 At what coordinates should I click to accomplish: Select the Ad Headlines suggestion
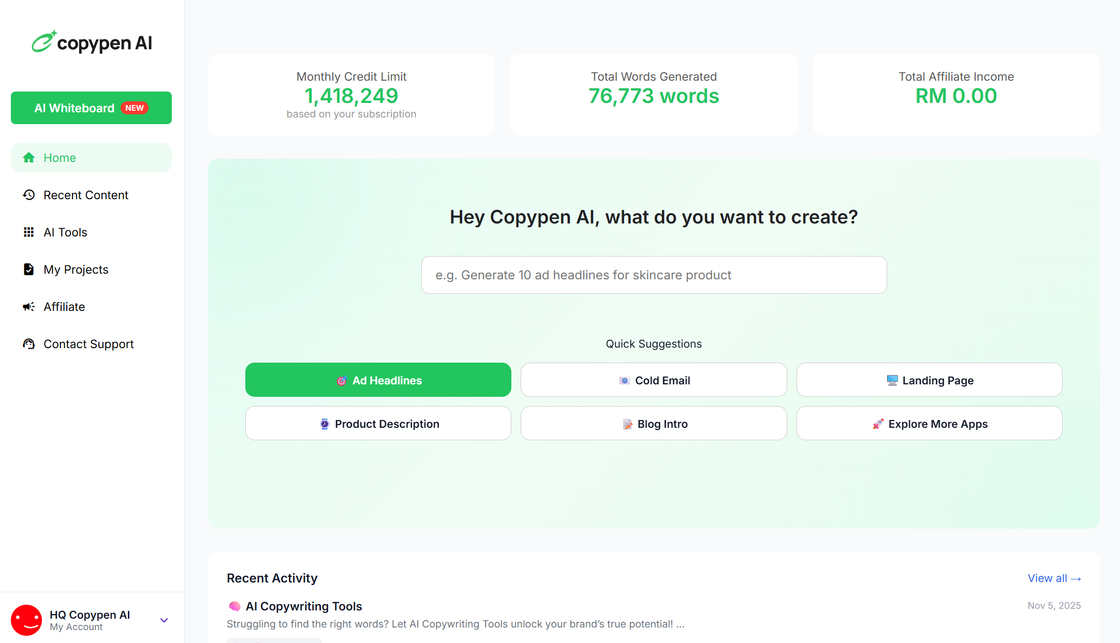(378, 380)
